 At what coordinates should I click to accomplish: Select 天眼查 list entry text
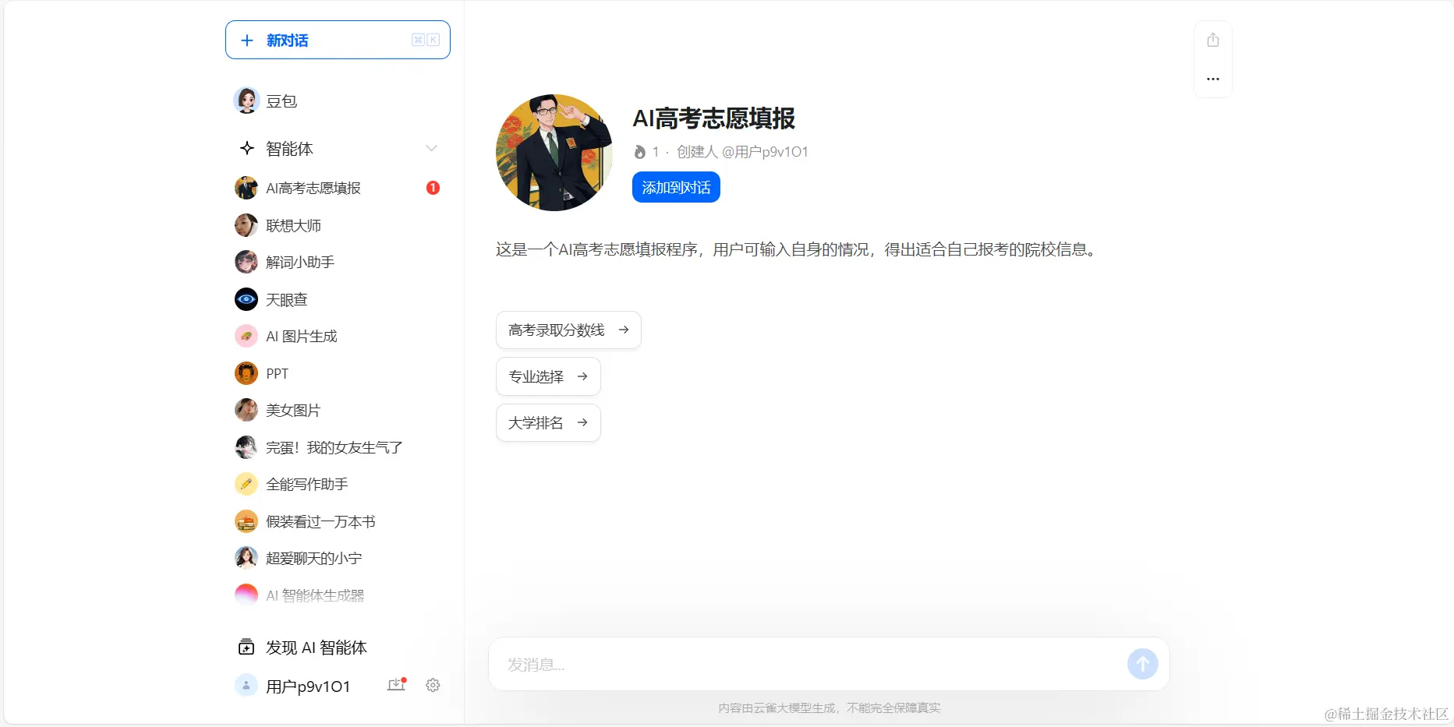[287, 299]
